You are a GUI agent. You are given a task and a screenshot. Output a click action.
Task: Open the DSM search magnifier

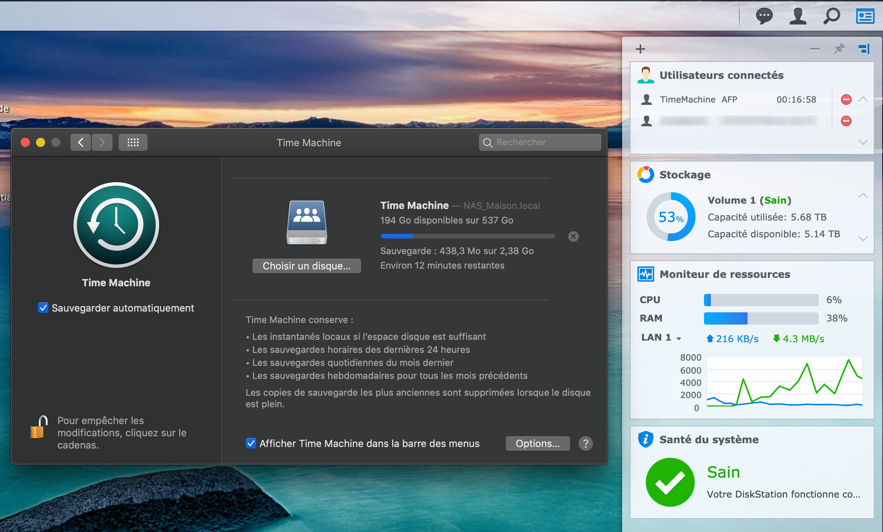(x=831, y=16)
